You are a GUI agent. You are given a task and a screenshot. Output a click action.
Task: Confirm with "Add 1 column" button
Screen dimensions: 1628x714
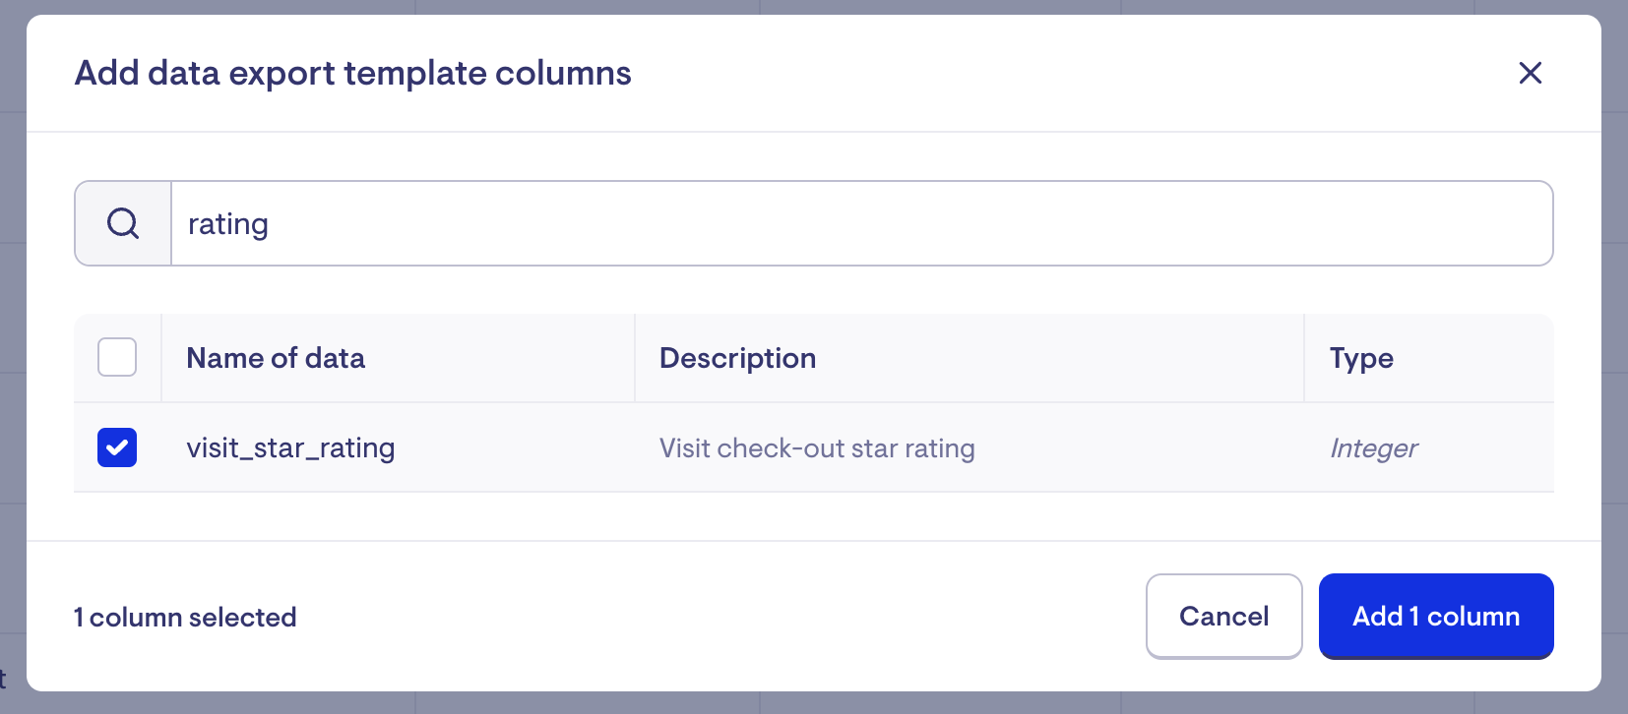(1435, 616)
